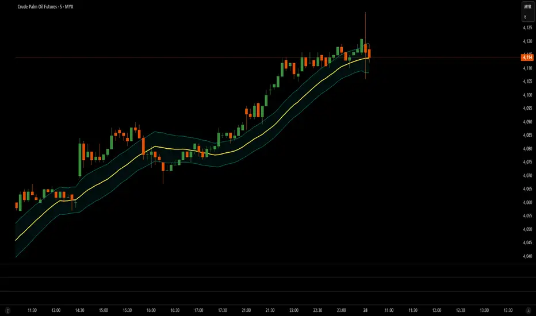Click the 4,070 price scale label
The width and height of the screenshot is (536, 316).
(527, 176)
